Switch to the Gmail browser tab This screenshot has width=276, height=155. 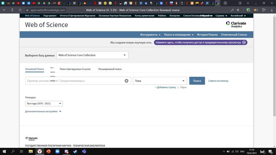coord(54,3)
